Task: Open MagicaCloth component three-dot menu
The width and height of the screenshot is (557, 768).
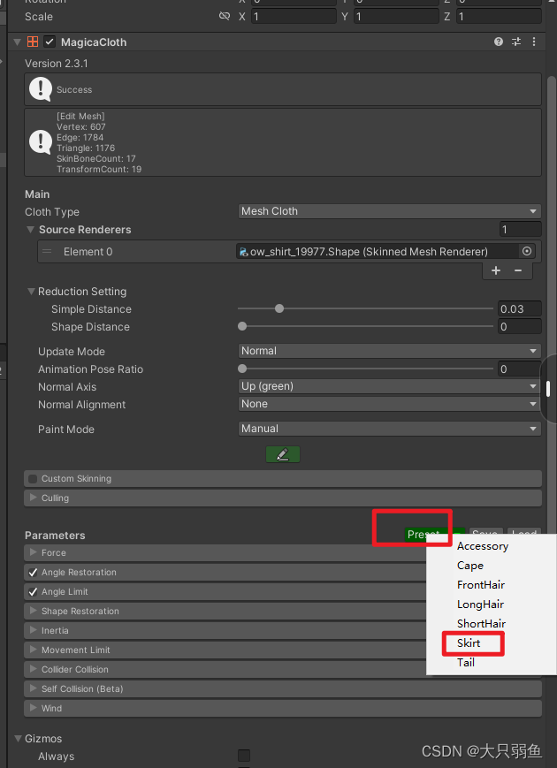Action: (534, 42)
